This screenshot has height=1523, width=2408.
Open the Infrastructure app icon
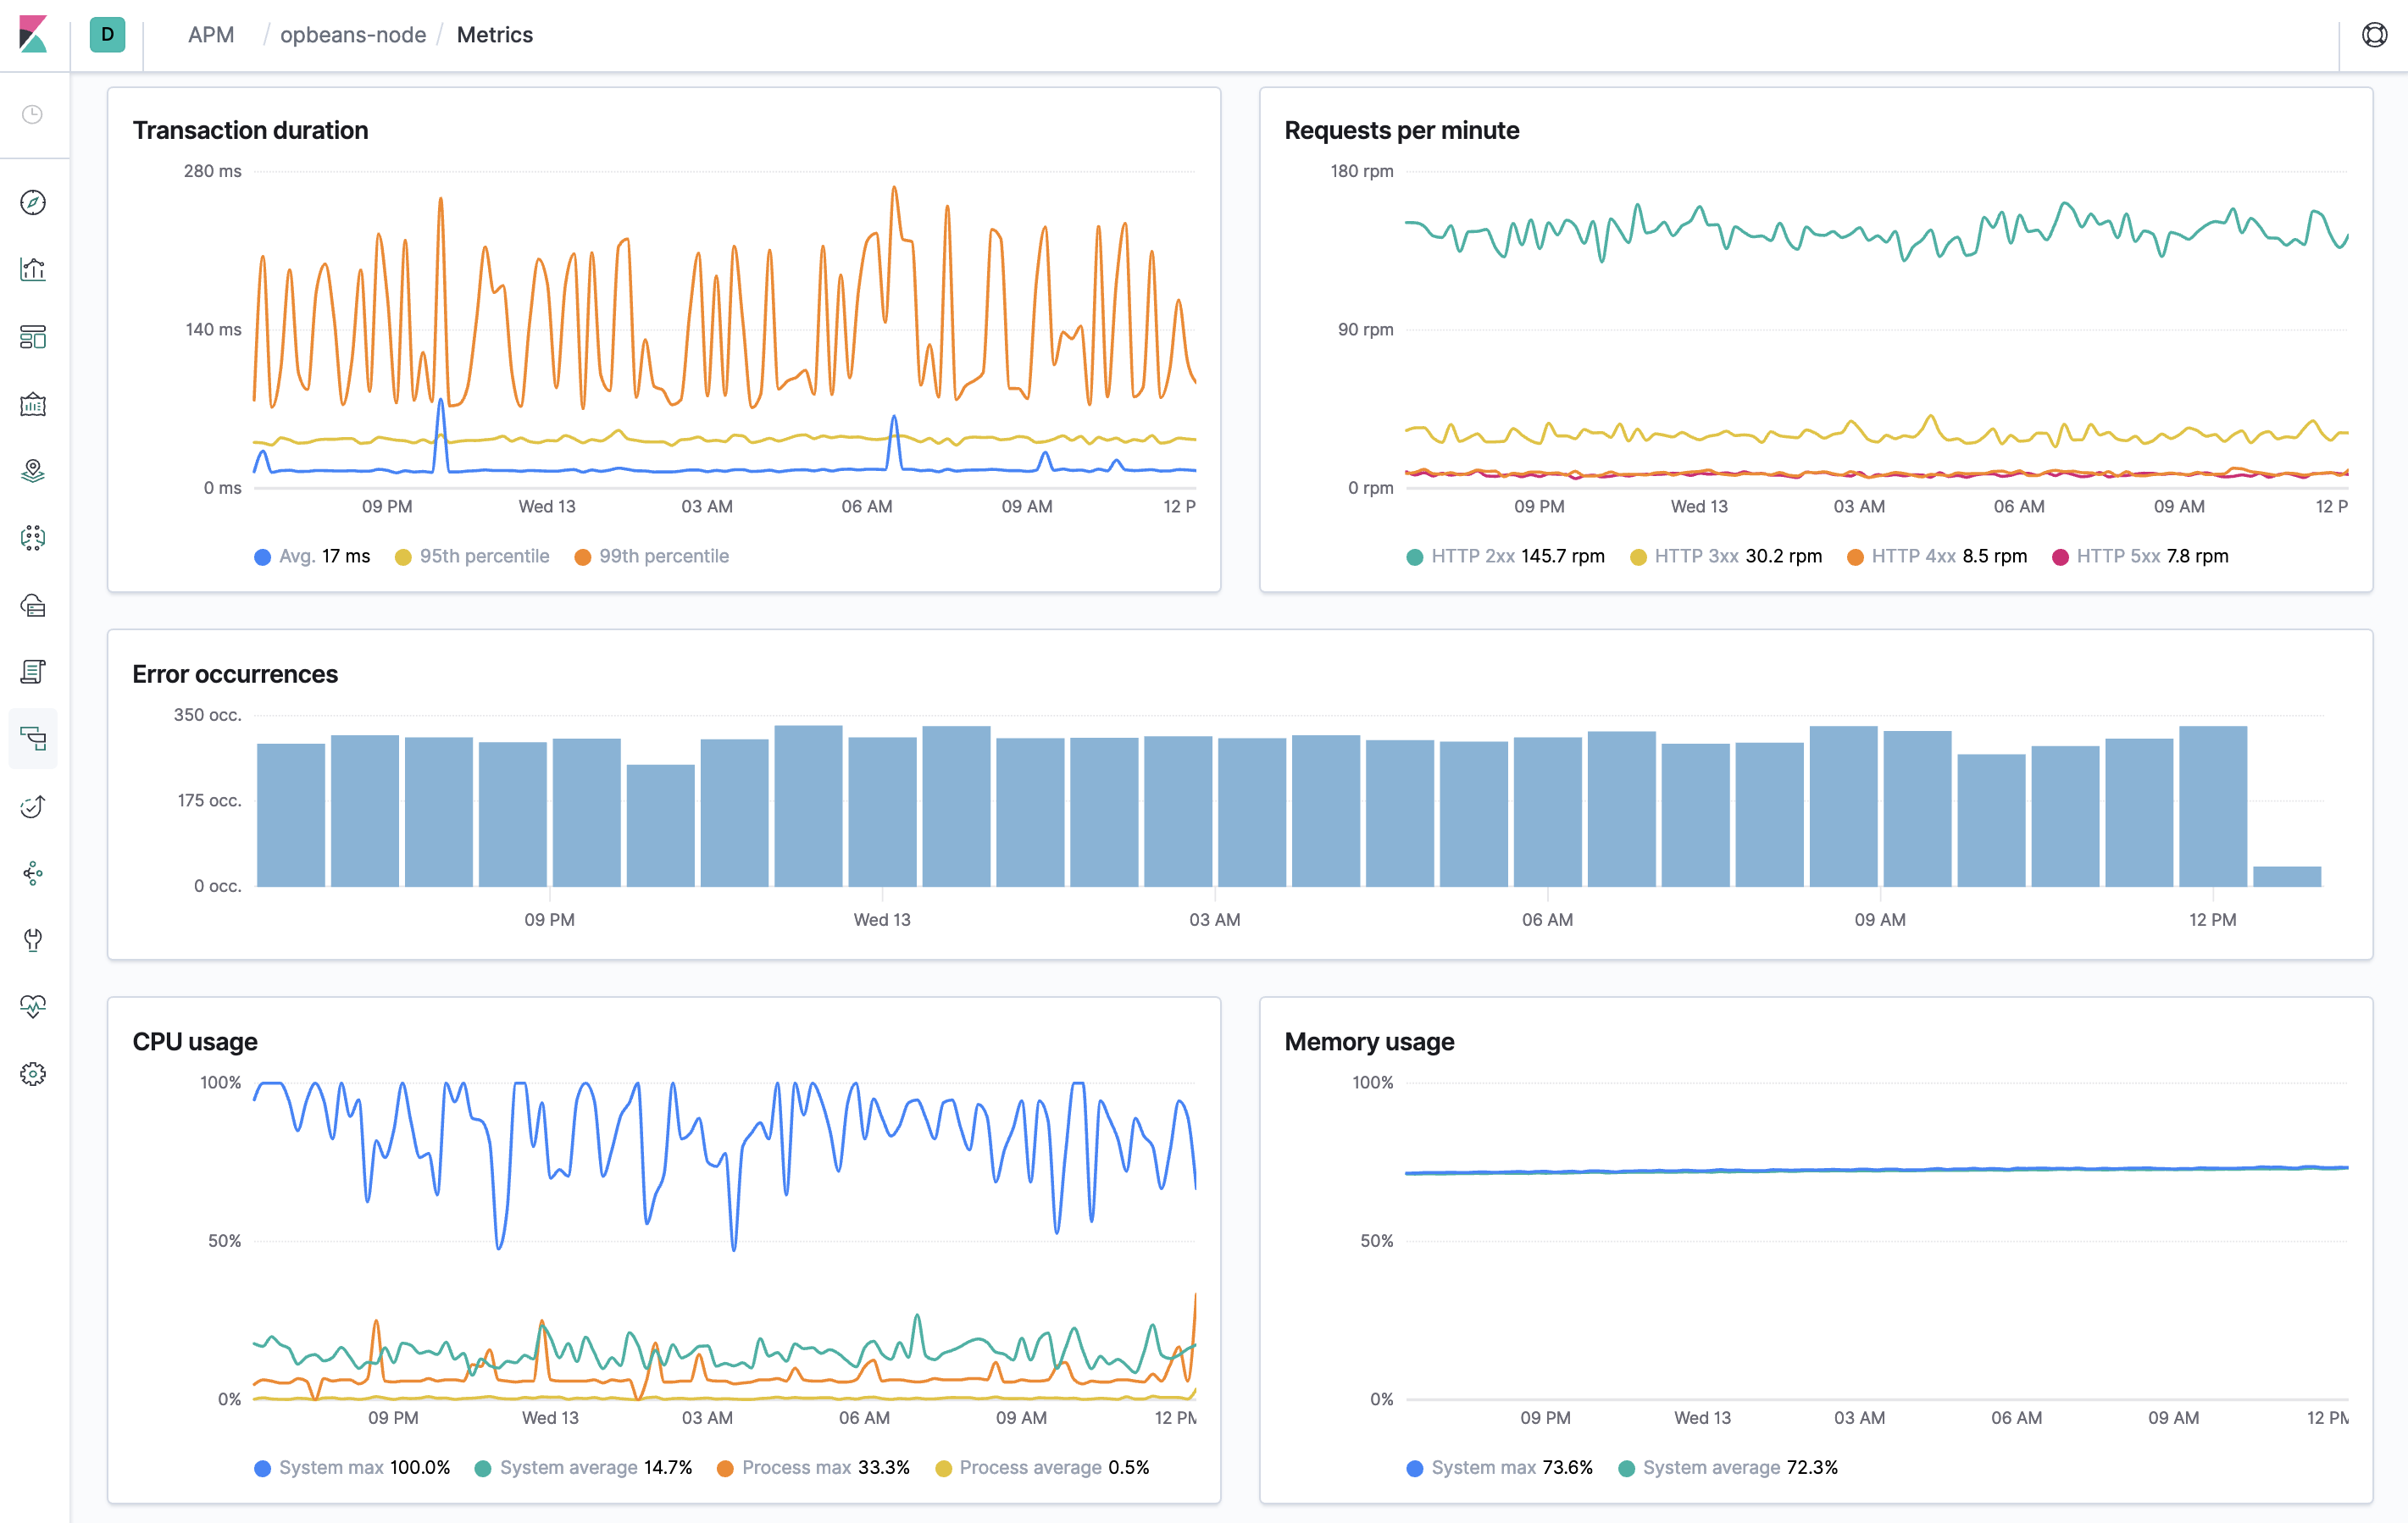tap(33, 605)
